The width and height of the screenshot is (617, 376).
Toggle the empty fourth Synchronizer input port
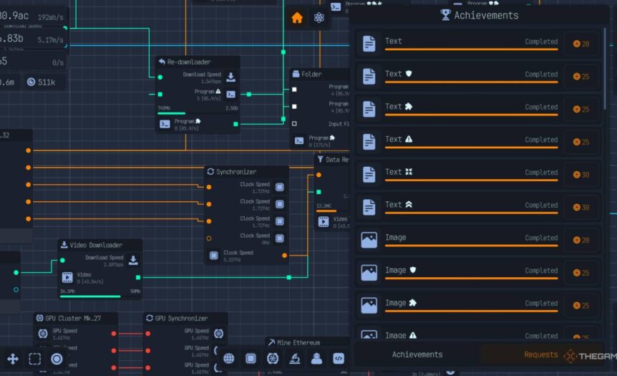point(209,238)
